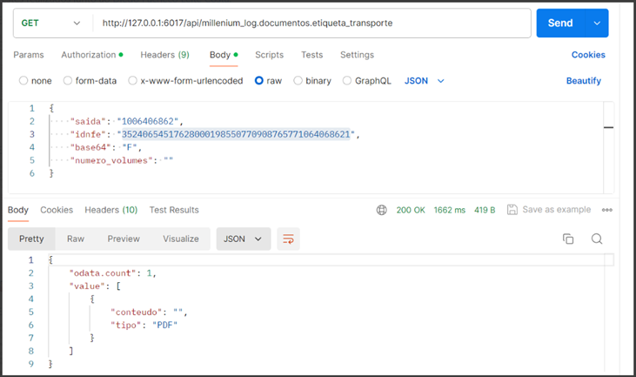Image resolution: width=636 pixels, height=377 pixels.
Task: Click the Send request button
Action: point(559,24)
